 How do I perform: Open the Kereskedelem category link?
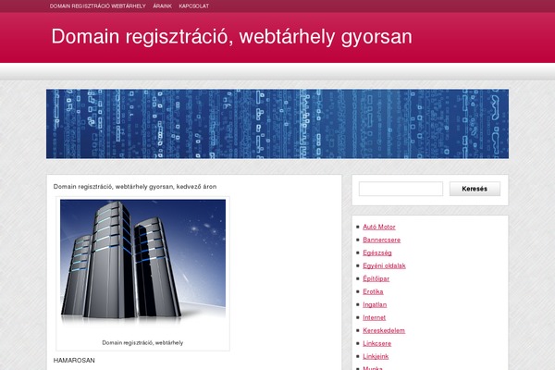(384, 331)
